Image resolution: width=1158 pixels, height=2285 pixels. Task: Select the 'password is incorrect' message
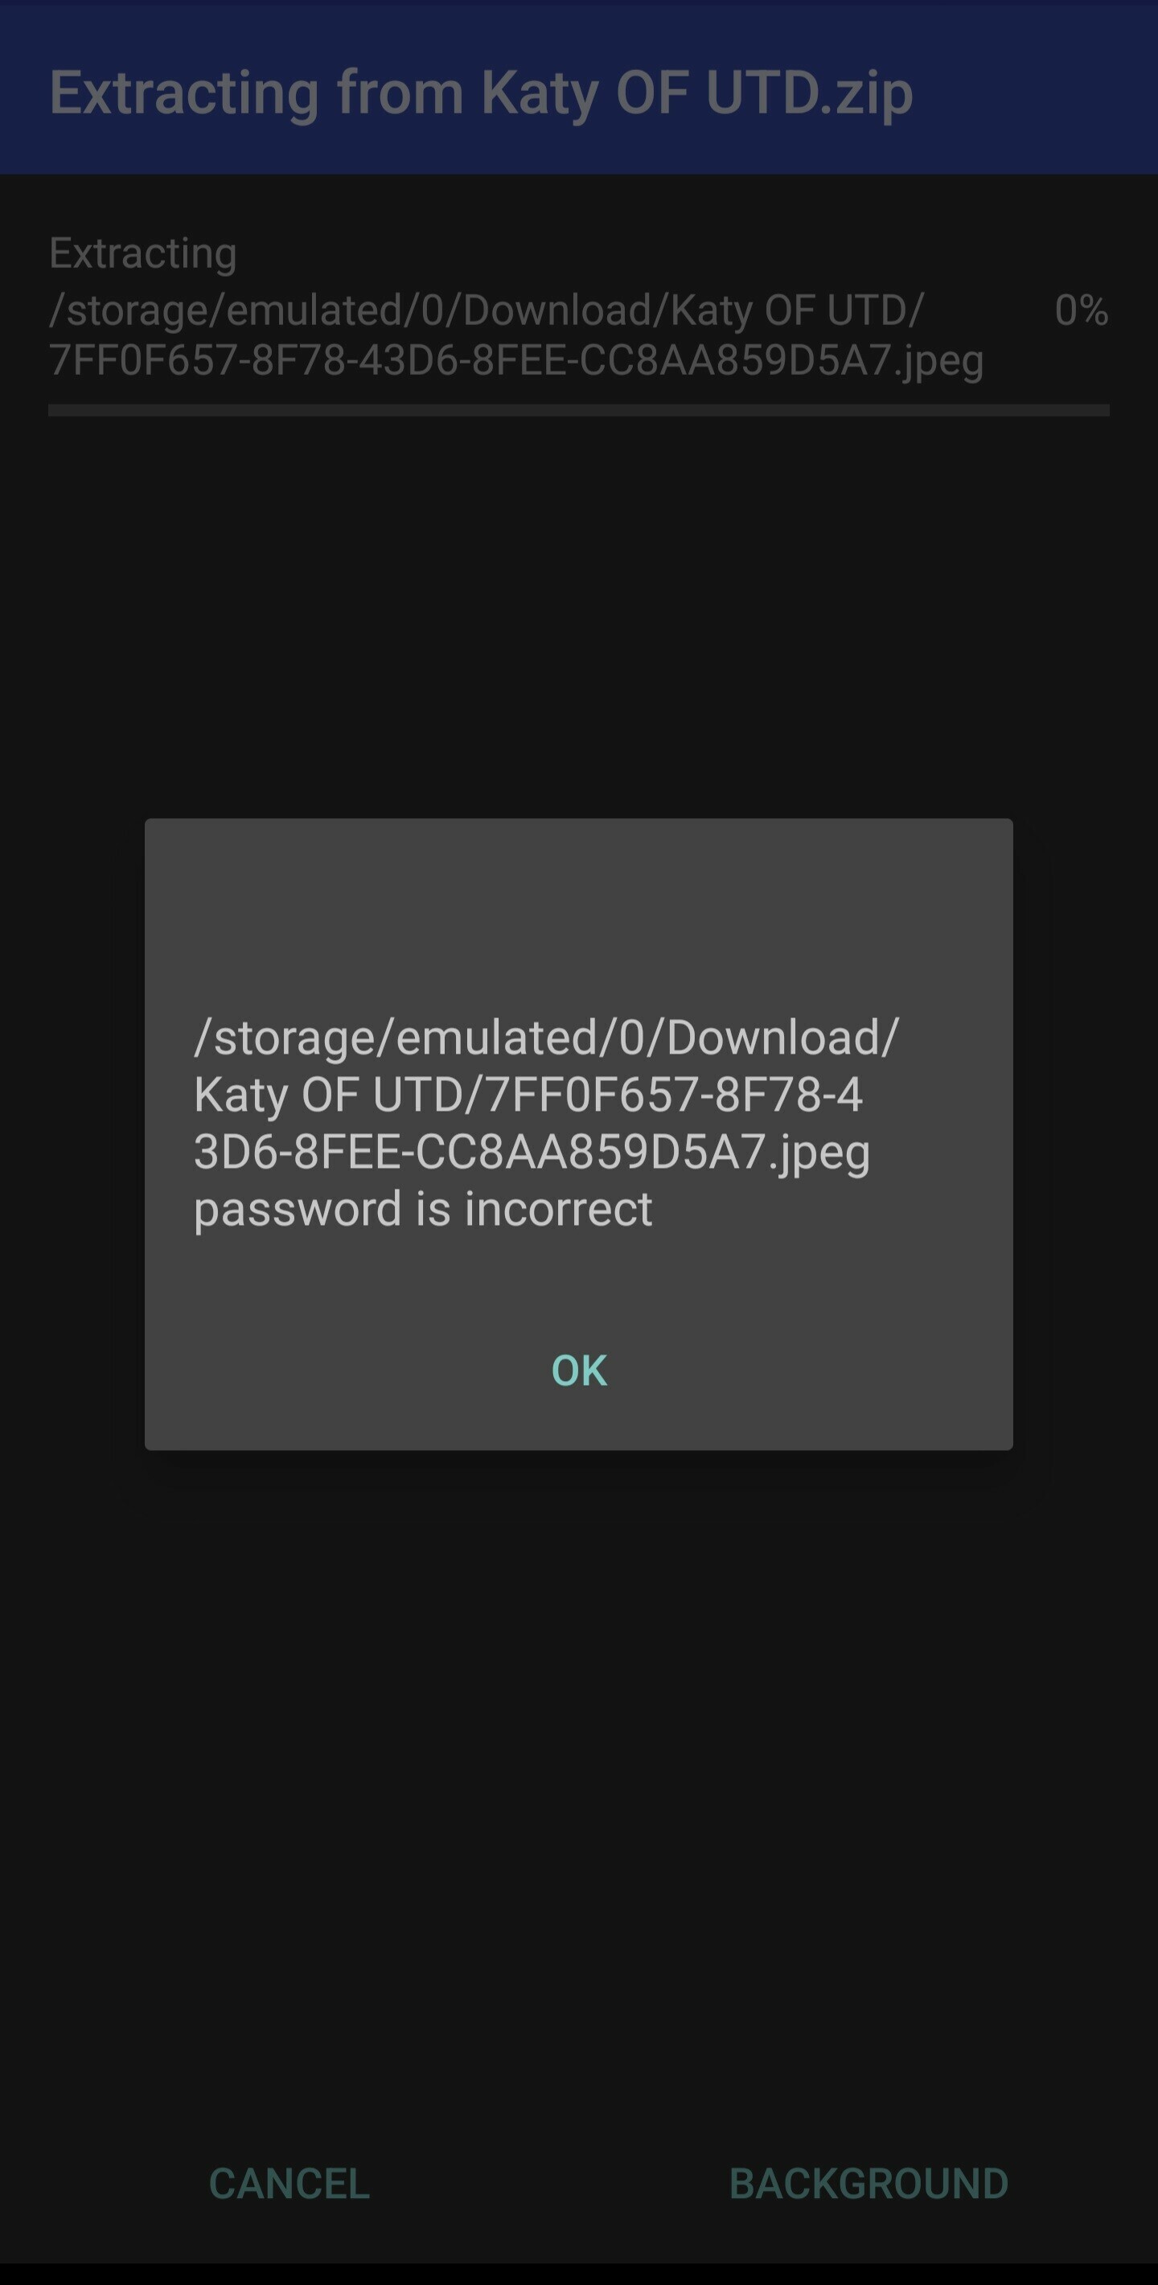tap(423, 1209)
